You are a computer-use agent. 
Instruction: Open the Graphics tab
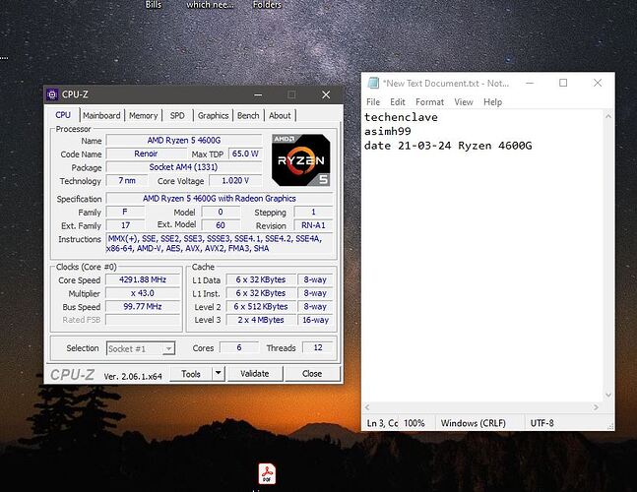pyautogui.click(x=213, y=116)
